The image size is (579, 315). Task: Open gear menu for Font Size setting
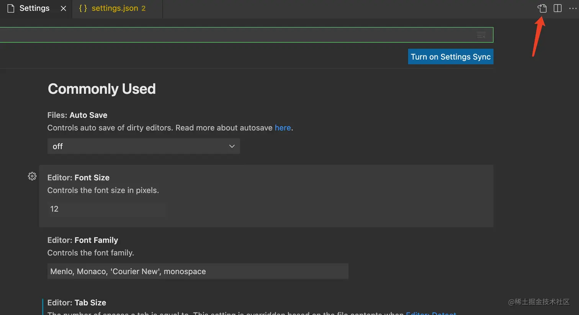[32, 176]
